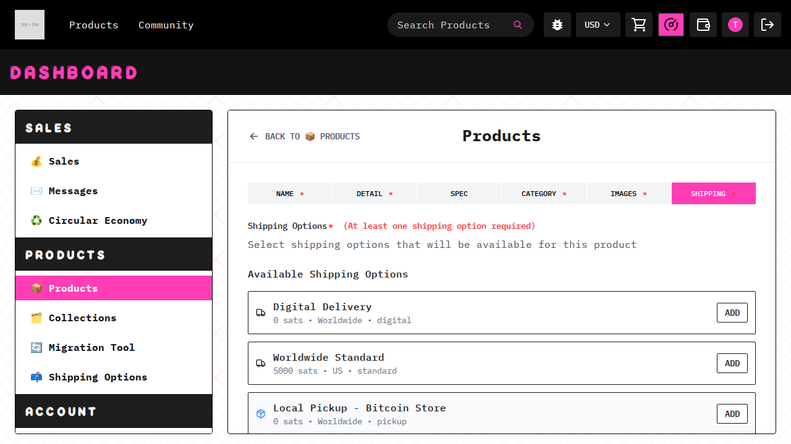Viewport: 791px width, 444px height.
Task: Open the Products navigation link
Action: [94, 25]
